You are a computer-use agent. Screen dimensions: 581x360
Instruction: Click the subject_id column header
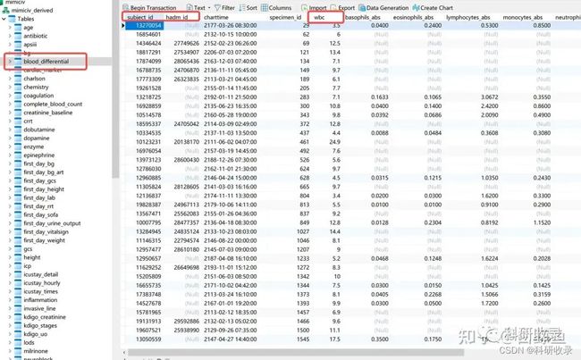click(x=140, y=17)
